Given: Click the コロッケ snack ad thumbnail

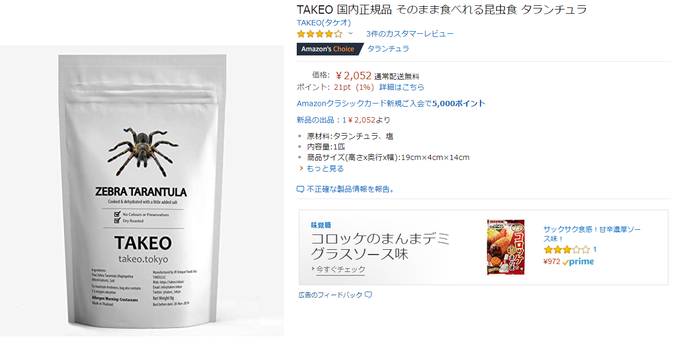Looking at the screenshot, I should [x=506, y=247].
